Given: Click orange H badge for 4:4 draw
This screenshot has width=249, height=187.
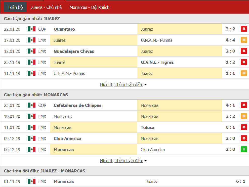Looking at the screenshot, I should pyautogui.click(x=244, y=40).
